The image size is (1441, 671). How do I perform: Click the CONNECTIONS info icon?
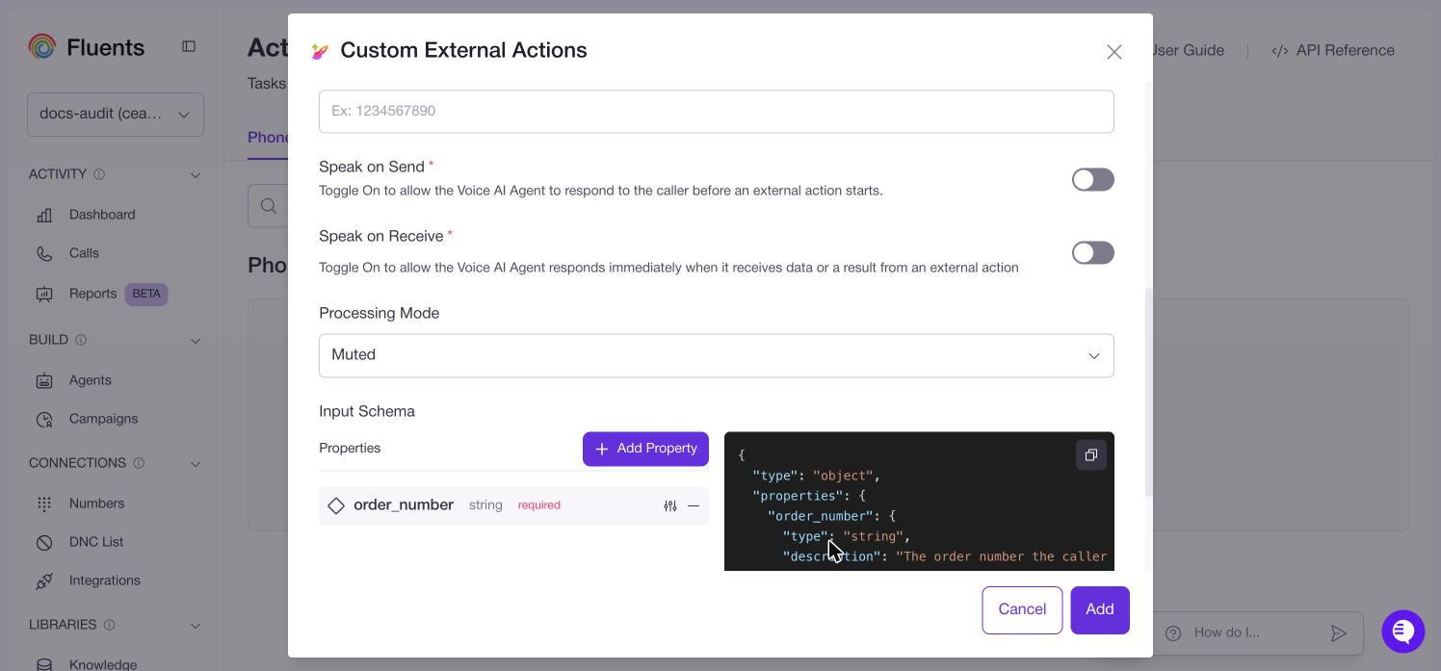139,463
